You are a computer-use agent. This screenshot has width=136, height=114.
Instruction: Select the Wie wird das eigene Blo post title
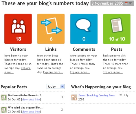[x=25, y=107]
